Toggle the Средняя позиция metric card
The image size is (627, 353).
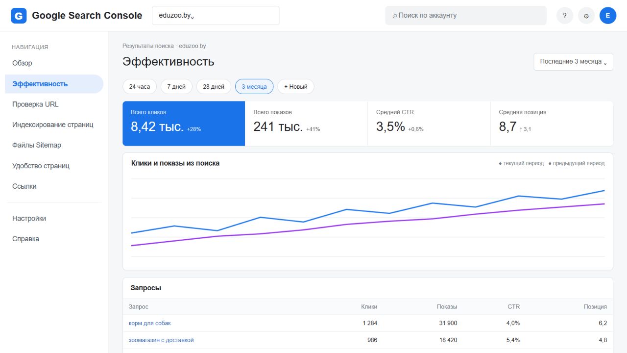552,124
